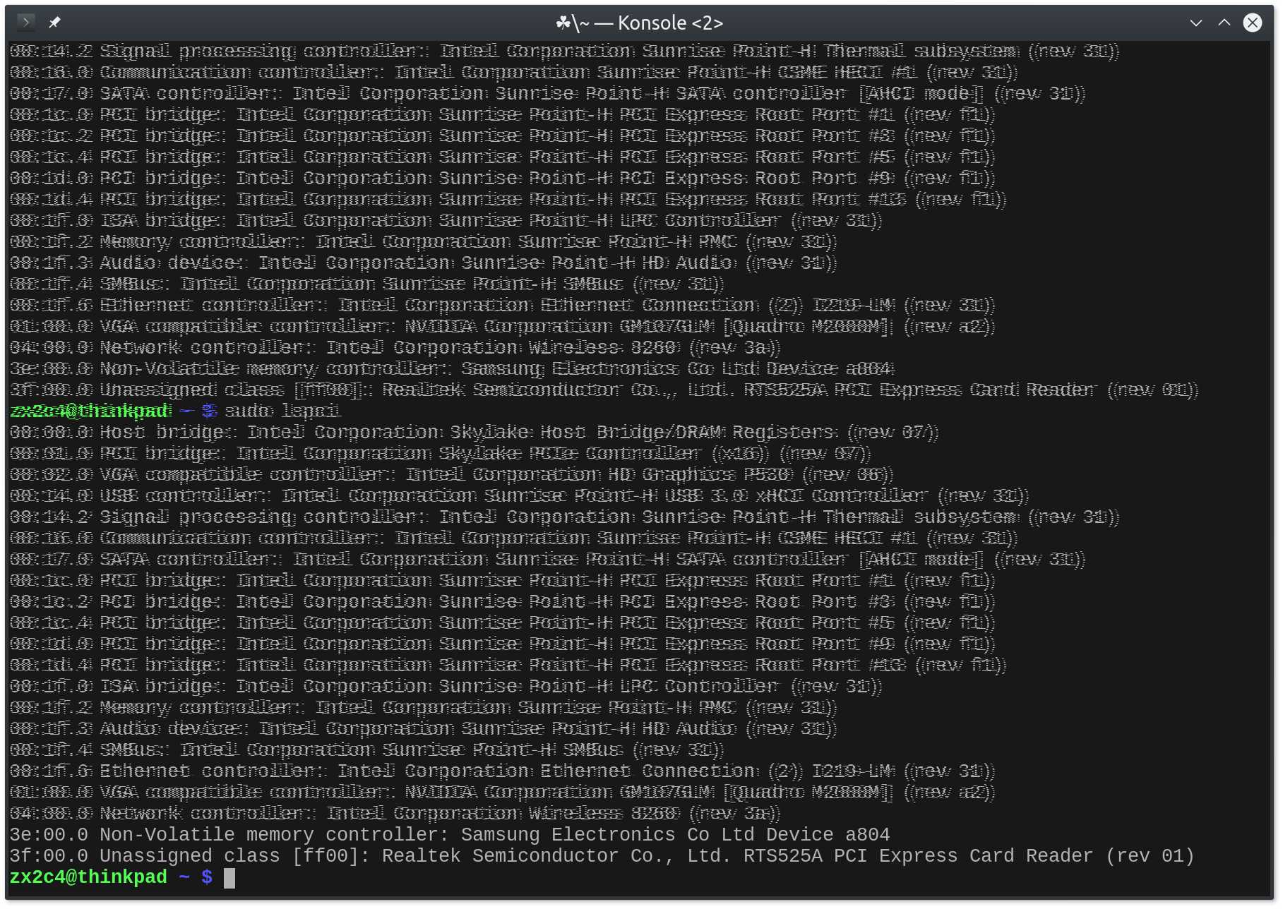Click the USB 3.0 xHCI Controller line

click(518, 495)
